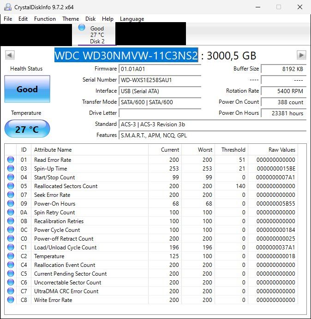The height and width of the screenshot is (319, 311).
Task: Click the ID column header
Action: tap(24, 150)
